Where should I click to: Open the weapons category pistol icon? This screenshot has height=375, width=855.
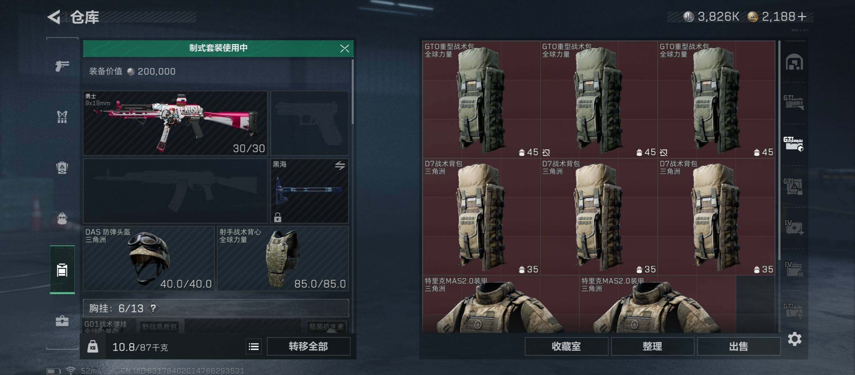pos(62,66)
